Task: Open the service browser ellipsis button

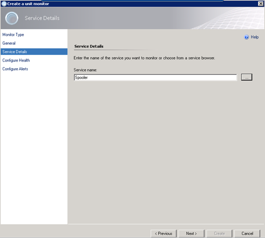Action: (x=247, y=77)
